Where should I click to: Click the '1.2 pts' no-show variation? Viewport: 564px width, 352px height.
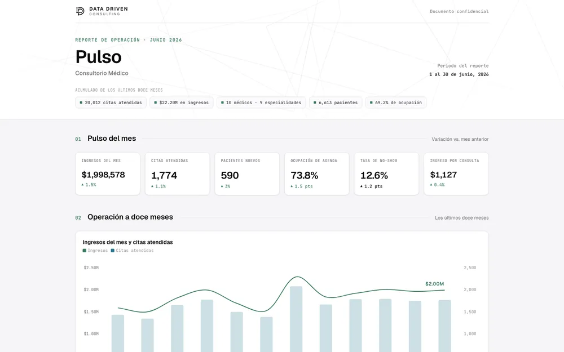coord(373,186)
